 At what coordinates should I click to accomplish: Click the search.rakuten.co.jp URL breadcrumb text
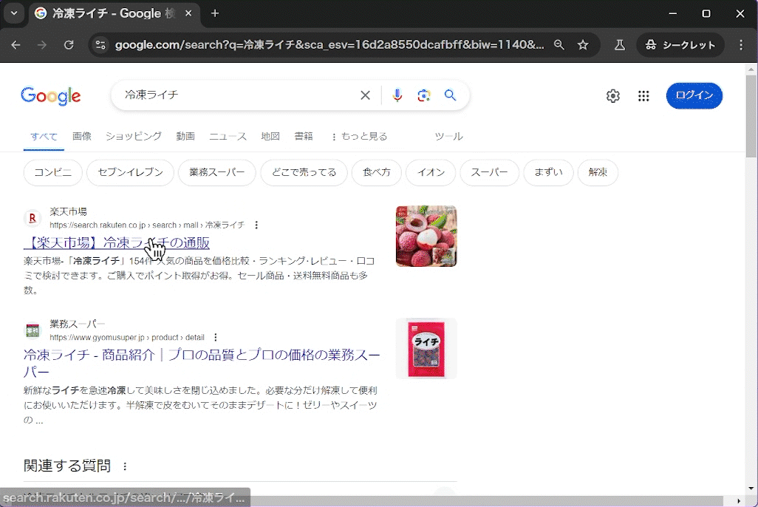[147, 225]
